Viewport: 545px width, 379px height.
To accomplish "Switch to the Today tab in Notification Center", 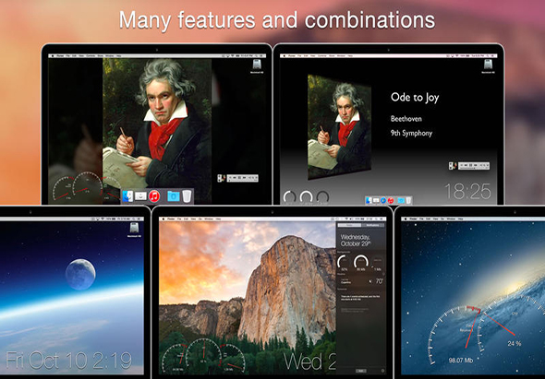I will [350, 225].
